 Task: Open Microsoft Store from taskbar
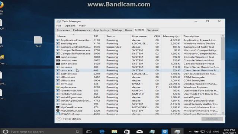pyautogui.click(x=127, y=131)
